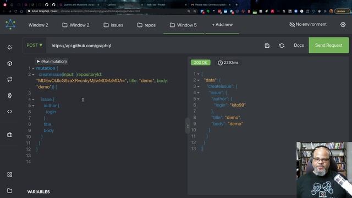The height and width of the screenshot is (198, 352).
Task: Open the folder collections icon in sidebar
Action: point(10,190)
